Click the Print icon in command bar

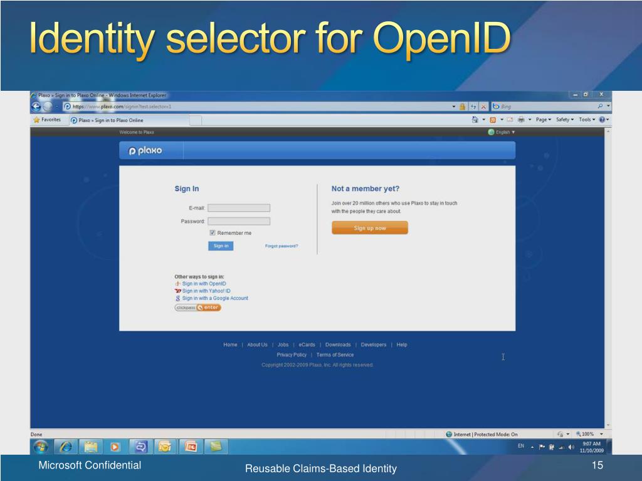click(x=521, y=120)
